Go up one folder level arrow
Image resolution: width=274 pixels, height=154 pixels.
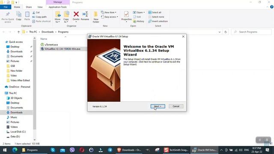click(x=18, y=32)
